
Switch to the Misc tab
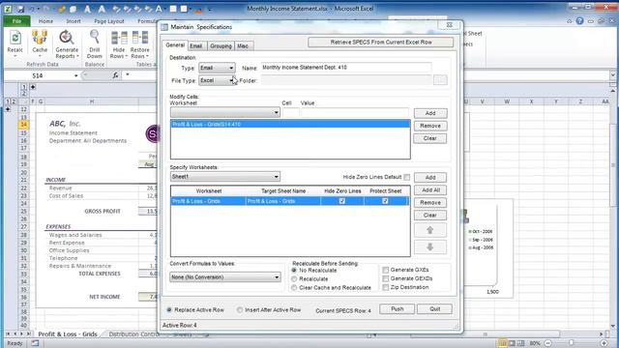click(x=243, y=46)
